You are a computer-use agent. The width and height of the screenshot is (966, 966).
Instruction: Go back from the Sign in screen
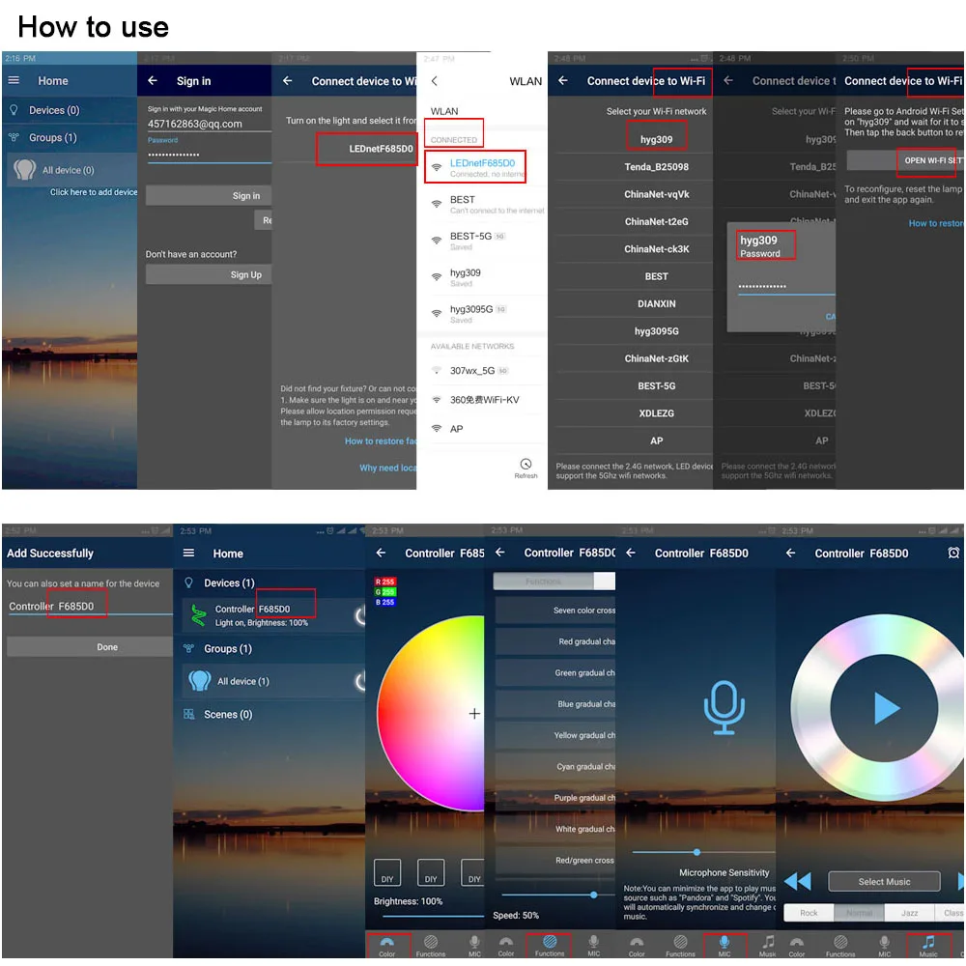click(153, 80)
